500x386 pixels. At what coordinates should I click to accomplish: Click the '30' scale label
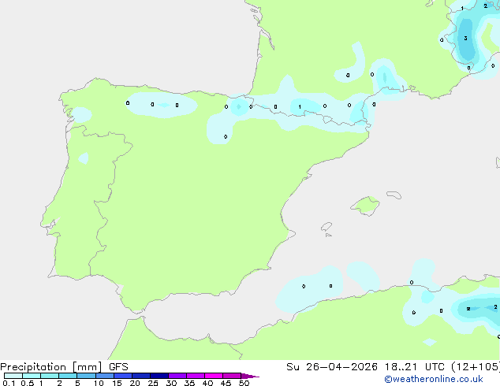pyautogui.click(x=171, y=383)
